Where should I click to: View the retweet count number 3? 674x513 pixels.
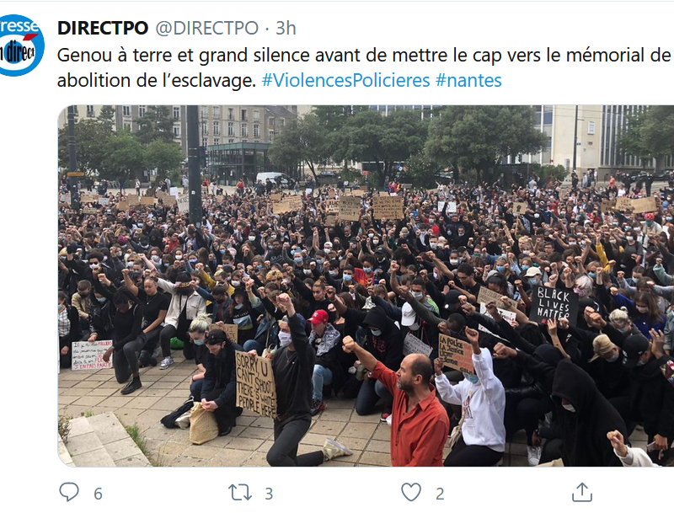[x=269, y=494]
